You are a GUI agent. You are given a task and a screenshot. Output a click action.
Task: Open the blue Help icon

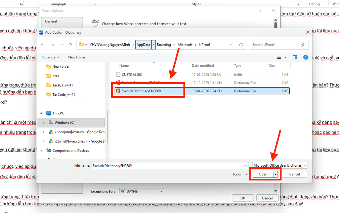point(305,57)
